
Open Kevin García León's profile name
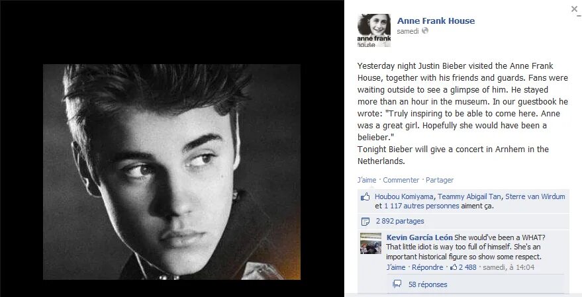(x=419, y=237)
